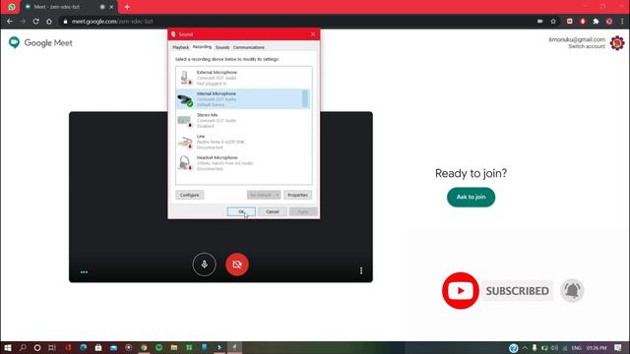Select Line Redmi Note device
The width and height of the screenshot is (630, 354).
243,142
